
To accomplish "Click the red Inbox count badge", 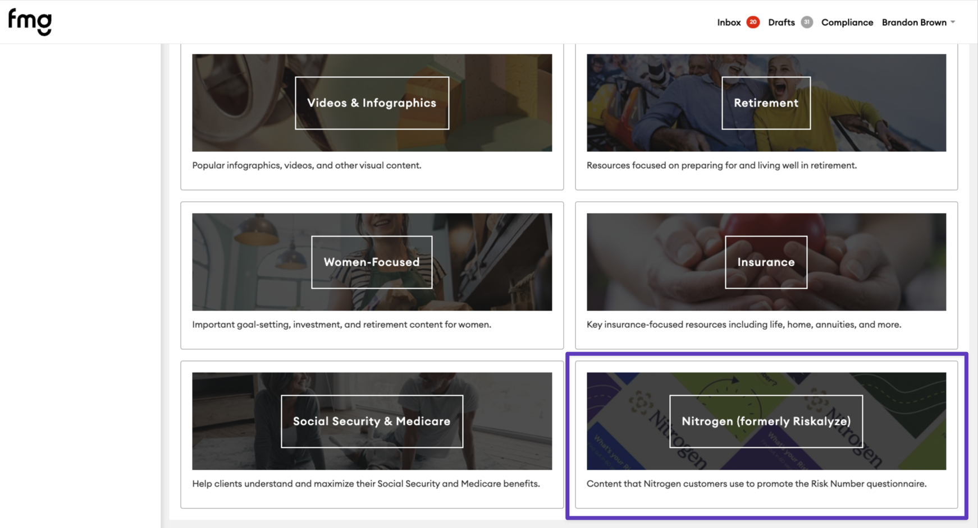I will pyautogui.click(x=753, y=22).
